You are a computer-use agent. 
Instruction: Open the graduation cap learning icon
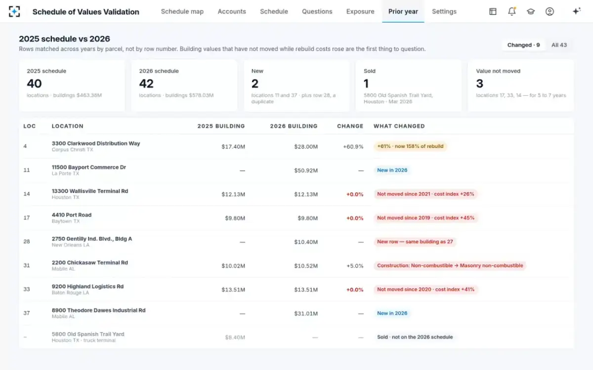tap(531, 11)
